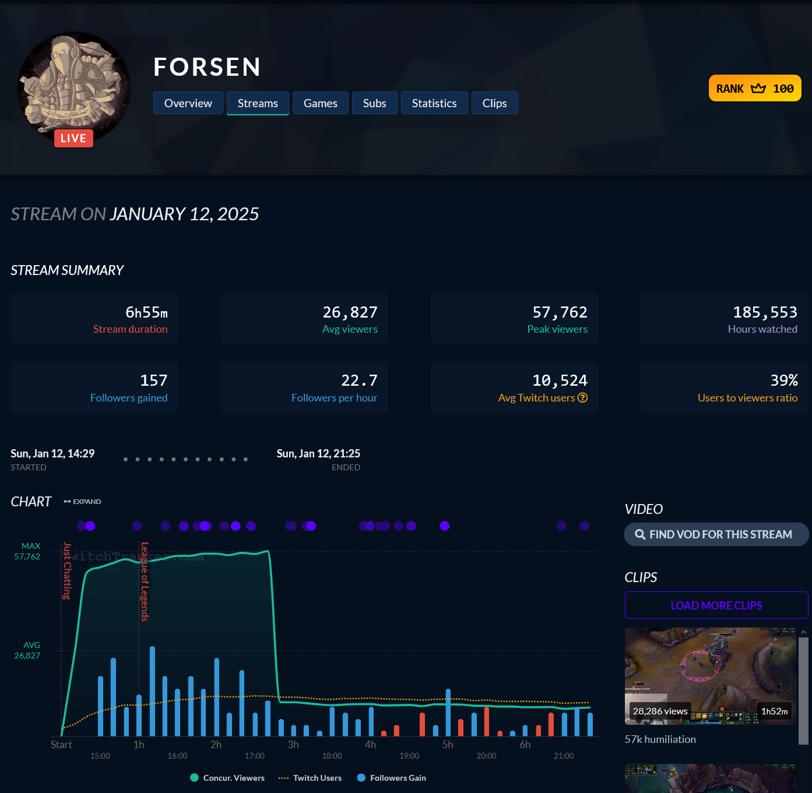812x793 pixels.
Task: Click the RANK 100 badge
Action: (x=755, y=89)
